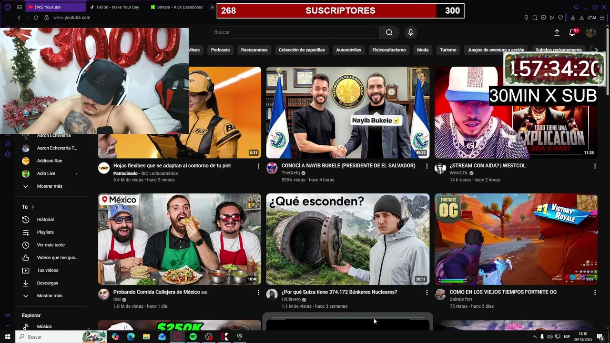Open the browser tab search magnifier
610x343 pixels.
576,7
